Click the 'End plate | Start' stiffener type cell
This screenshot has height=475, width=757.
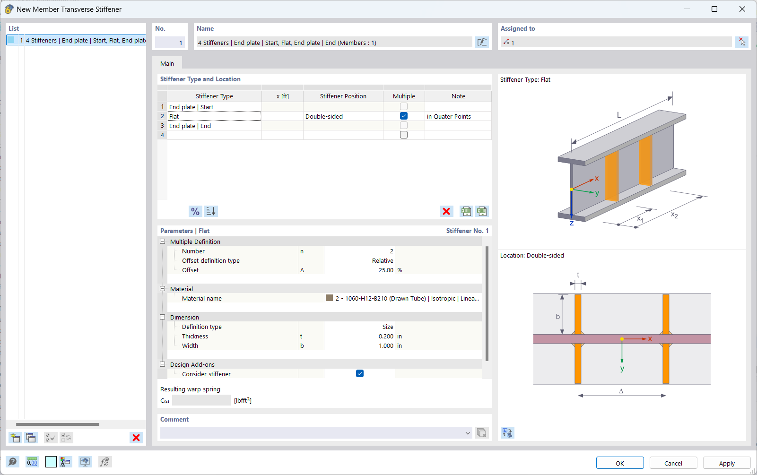214,107
